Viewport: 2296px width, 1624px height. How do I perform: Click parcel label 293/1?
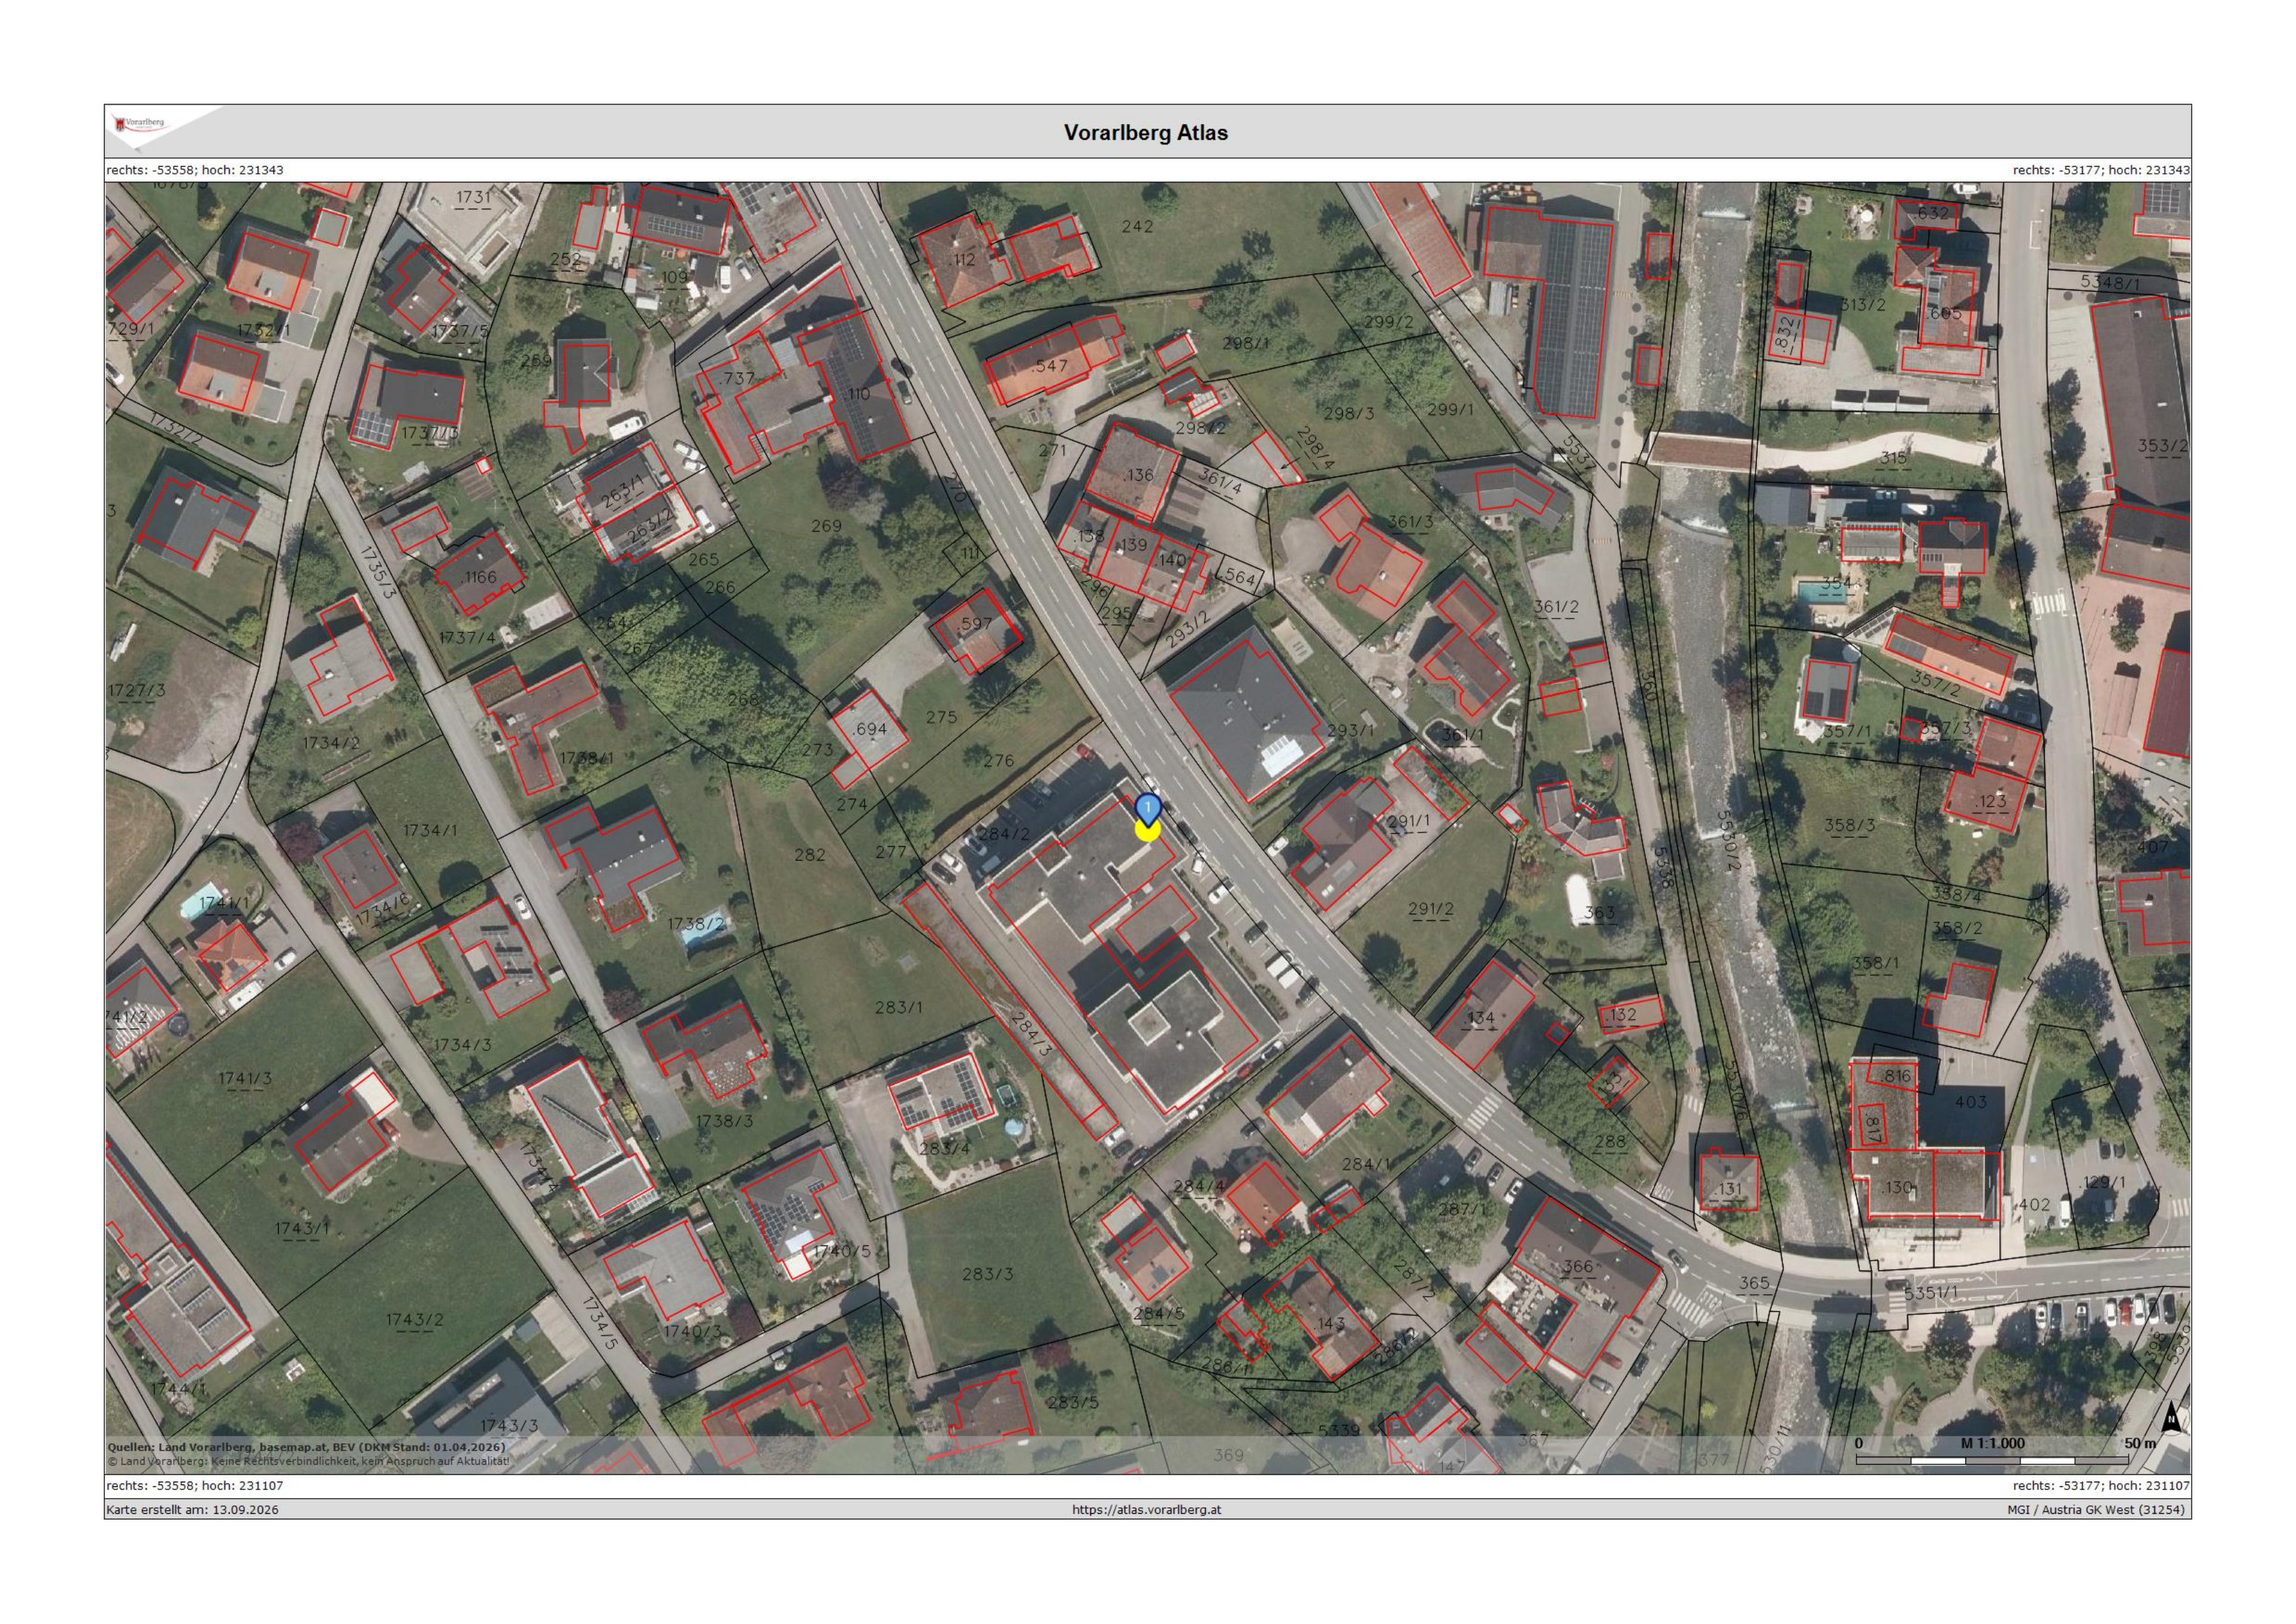coord(1350,730)
